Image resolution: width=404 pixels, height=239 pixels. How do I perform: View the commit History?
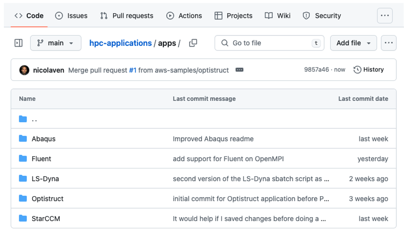pyautogui.click(x=368, y=70)
